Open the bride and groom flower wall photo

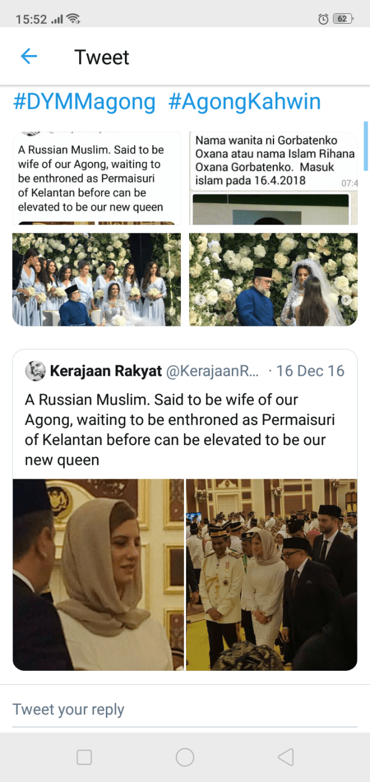pos(273,280)
